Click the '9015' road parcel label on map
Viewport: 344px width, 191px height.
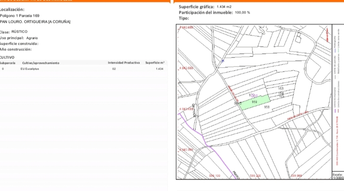coord(238,103)
